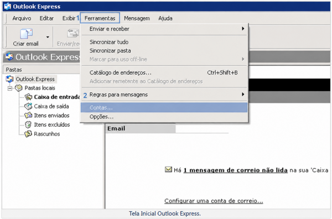Click the unread mail envelope icon
This screenshot has height=219, width=332.
[x=168, y=169]
